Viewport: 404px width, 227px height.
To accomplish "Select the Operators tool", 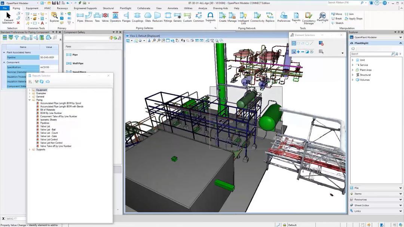I will click(115, 17).
